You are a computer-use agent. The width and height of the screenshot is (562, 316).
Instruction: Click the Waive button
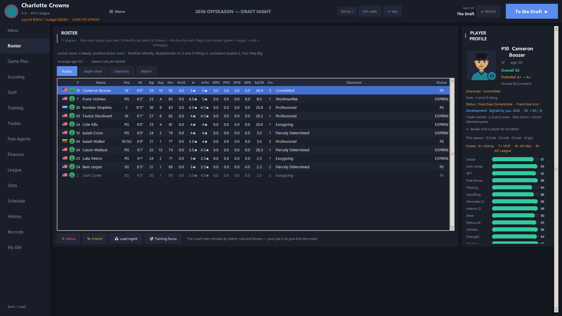click(68, 239)
